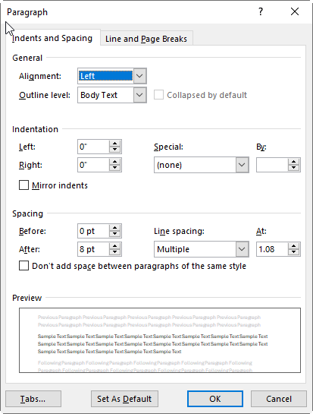Close the Paragraph dialog with X
The image size is (313, 414).
pos(295,11)
